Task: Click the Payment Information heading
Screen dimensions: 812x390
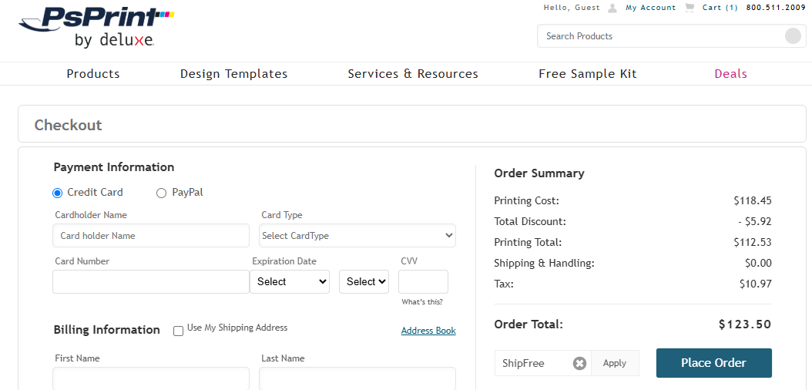Action: 114,167
